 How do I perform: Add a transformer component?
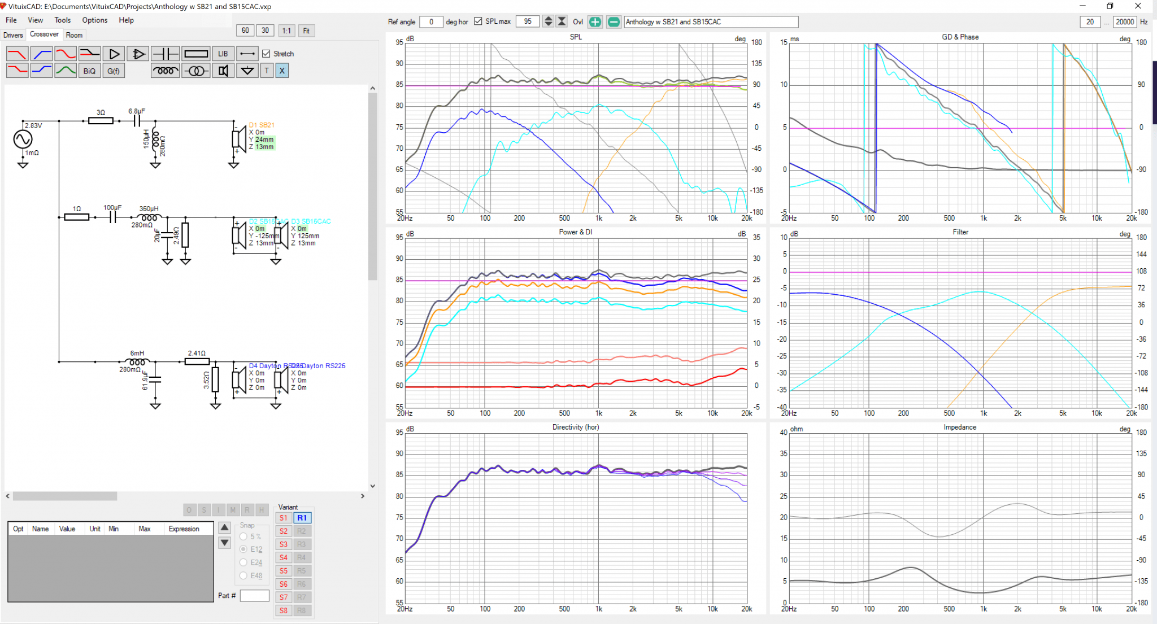[x=196, y=71]
